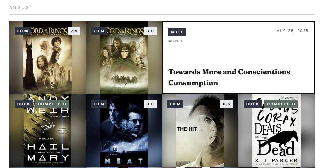
Task: Click the Aug 28, 2025 date
Action: [292, 31]
